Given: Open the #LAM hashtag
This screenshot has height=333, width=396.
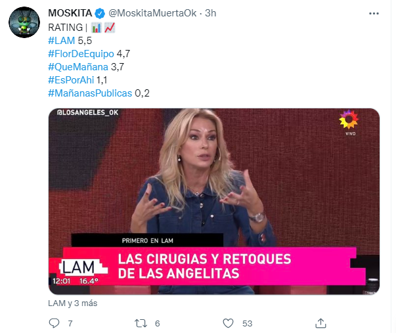Looking at the screenshot, I should pos(61,41).
